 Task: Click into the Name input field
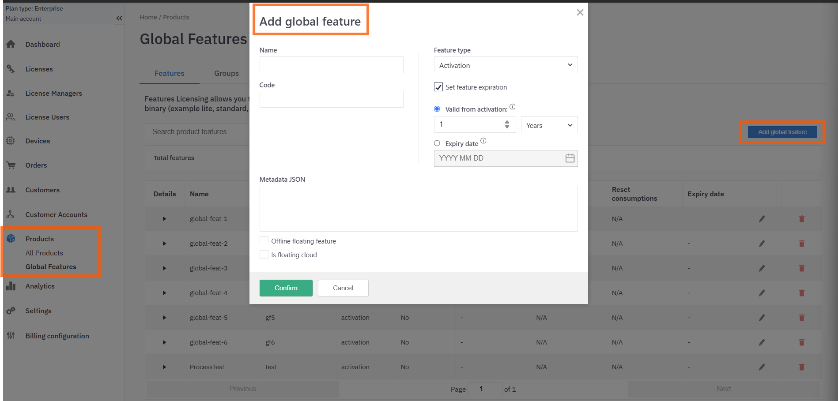coord(331,65)
